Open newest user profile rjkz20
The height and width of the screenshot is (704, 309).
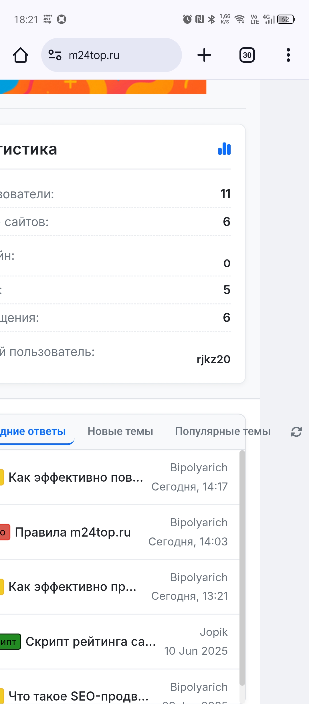[213, 359]
